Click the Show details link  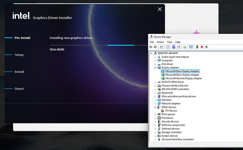click(x=57, y=49)
